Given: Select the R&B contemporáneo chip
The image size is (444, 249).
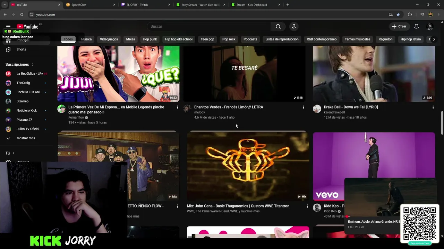Looking at the screenshot, I should (322, 39).
